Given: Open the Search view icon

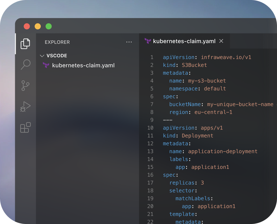Looking at the screenshot, I should coord(25,64).
